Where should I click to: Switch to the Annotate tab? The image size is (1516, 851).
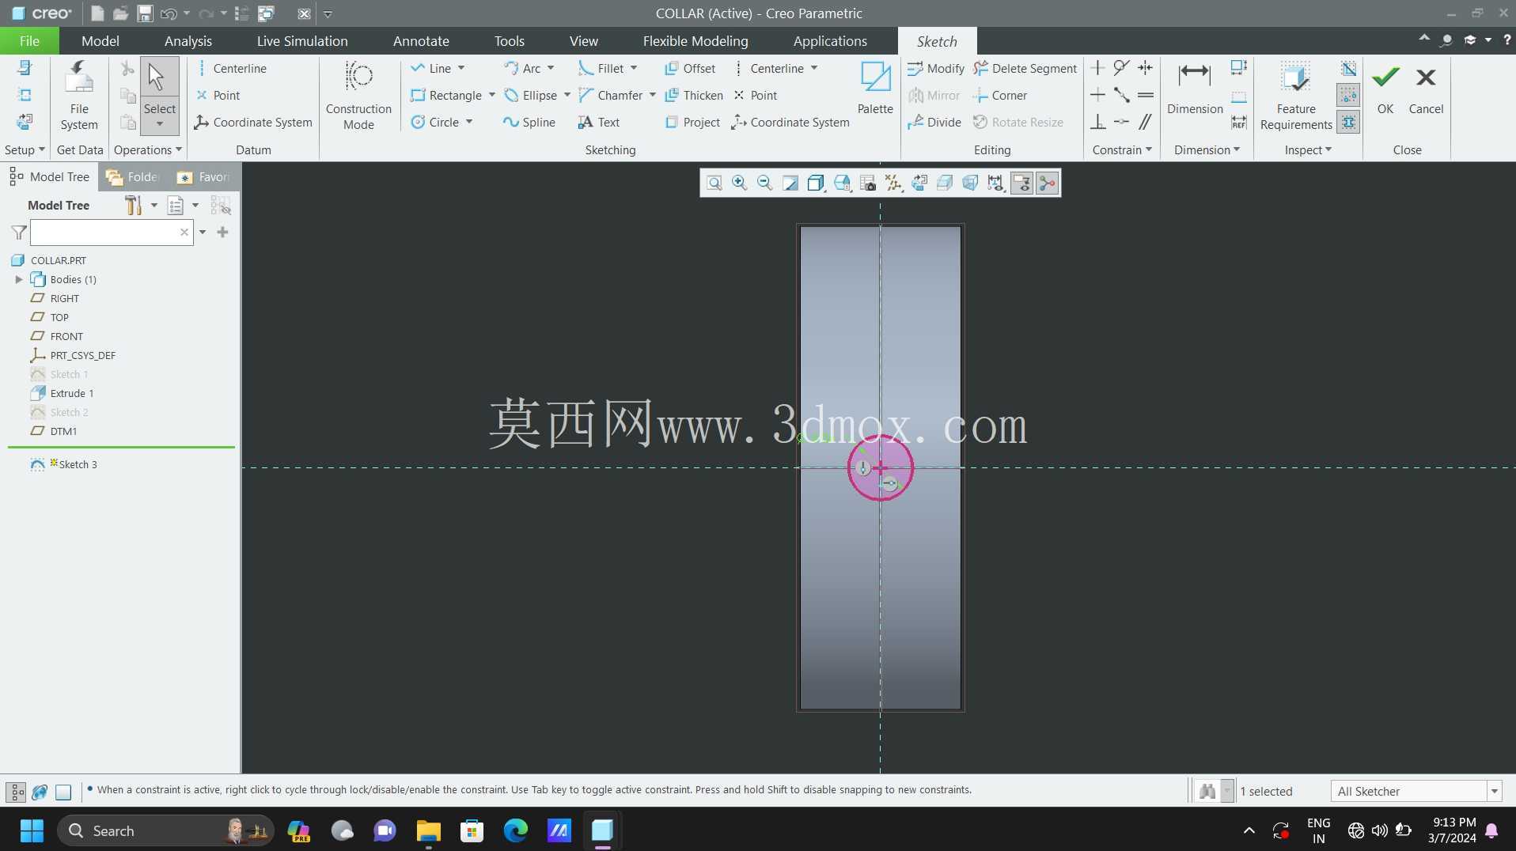[x=421, y=41]
